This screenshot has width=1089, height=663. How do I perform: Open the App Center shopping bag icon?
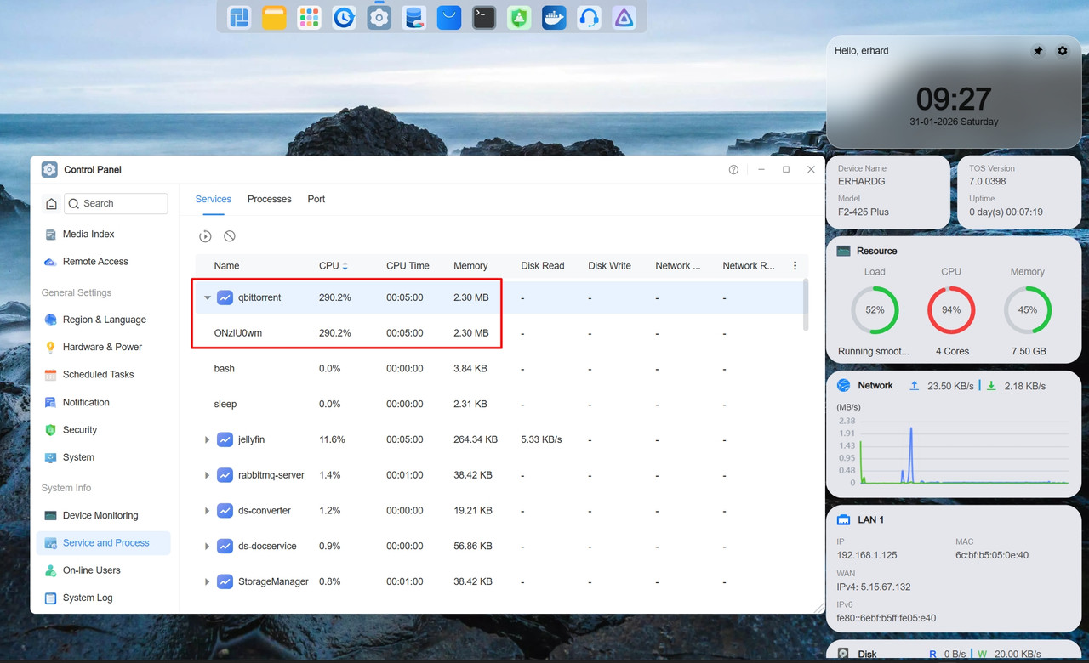point(449,17)
